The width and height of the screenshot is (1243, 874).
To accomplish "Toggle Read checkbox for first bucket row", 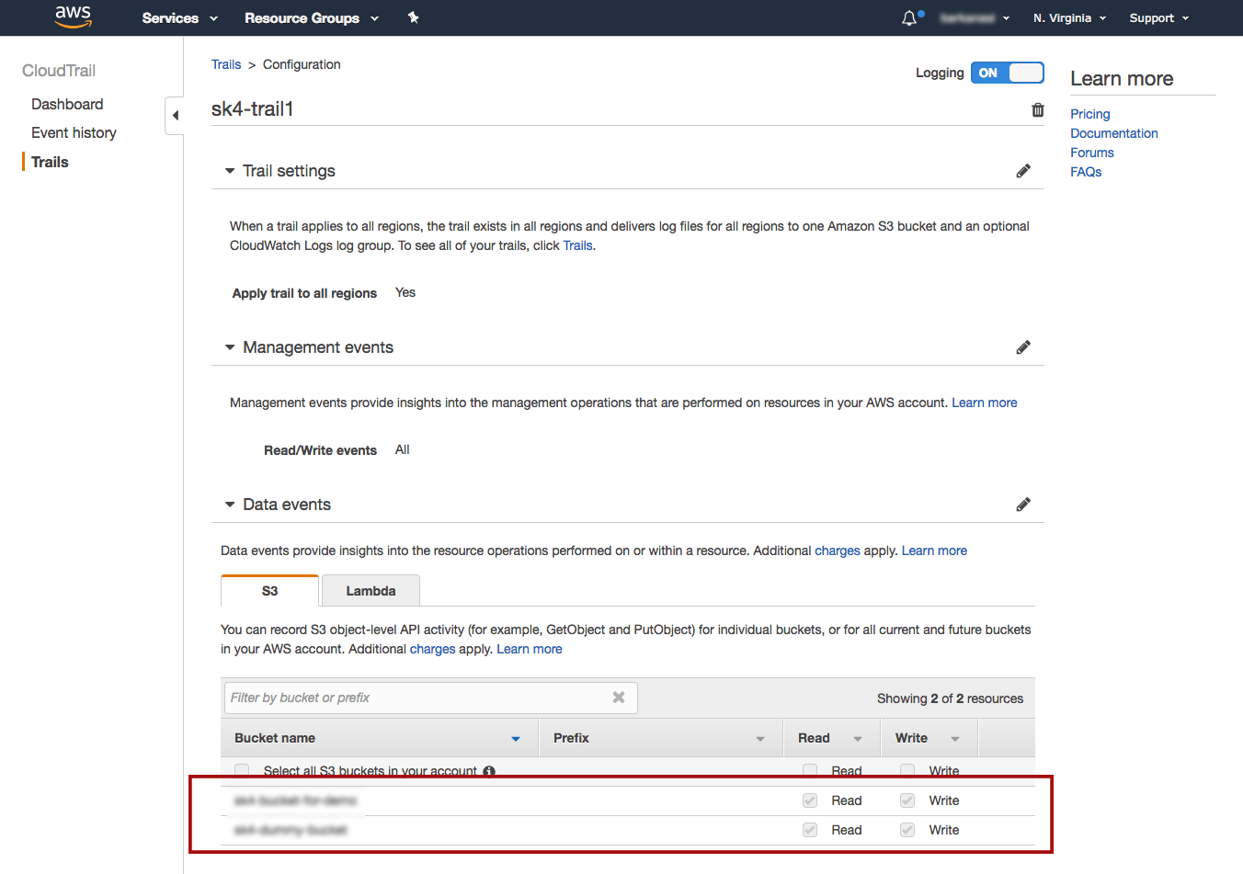I will pos(810,800).
